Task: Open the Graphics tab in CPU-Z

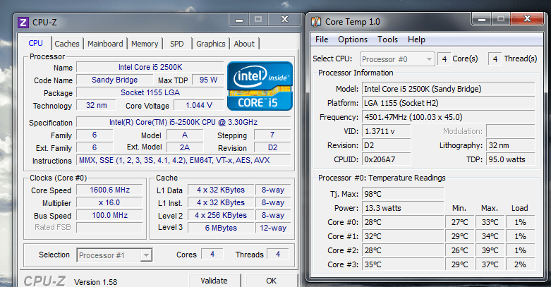Action: pyautogui.click(x=210, y=44)
